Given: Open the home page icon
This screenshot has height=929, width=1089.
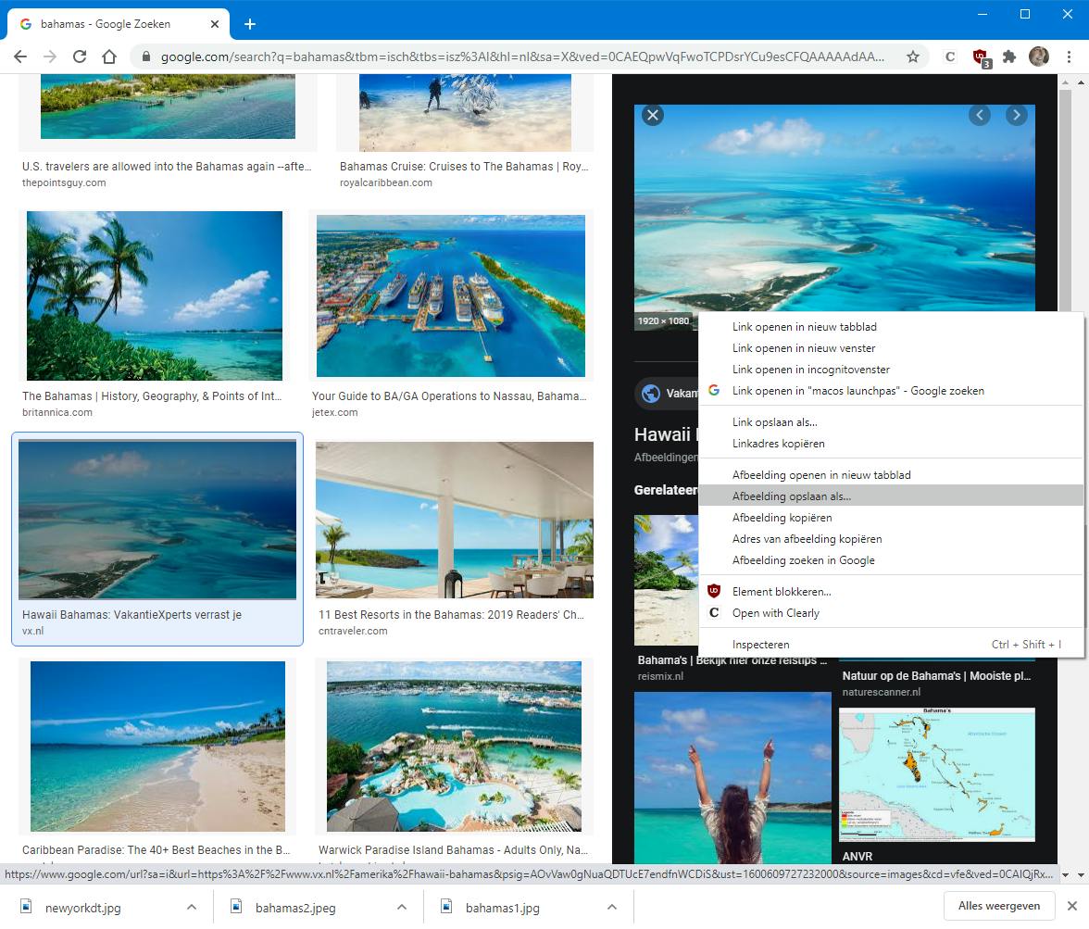Looking at the screenshot, I should coord(109,57).
